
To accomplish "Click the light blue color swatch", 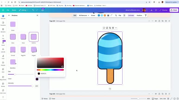I will click(102, 15).
